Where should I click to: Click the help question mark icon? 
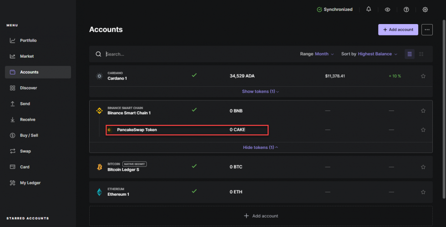tap(406, 10)
